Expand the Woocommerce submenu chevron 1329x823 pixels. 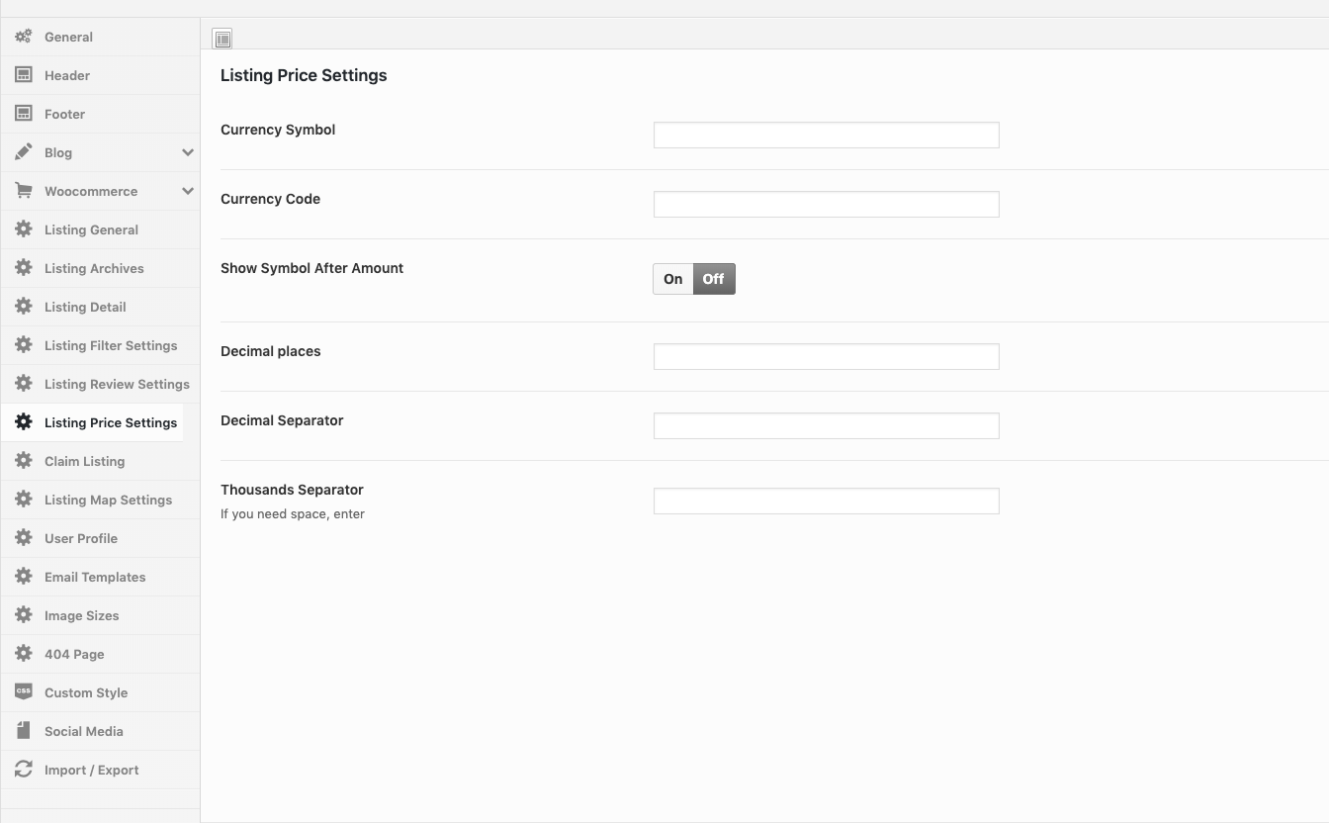tap(187, 191)
